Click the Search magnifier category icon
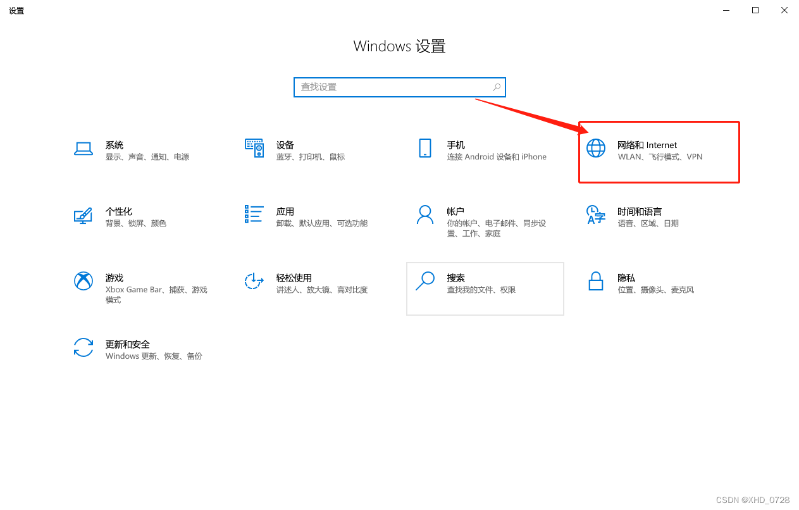 (425, 281)
